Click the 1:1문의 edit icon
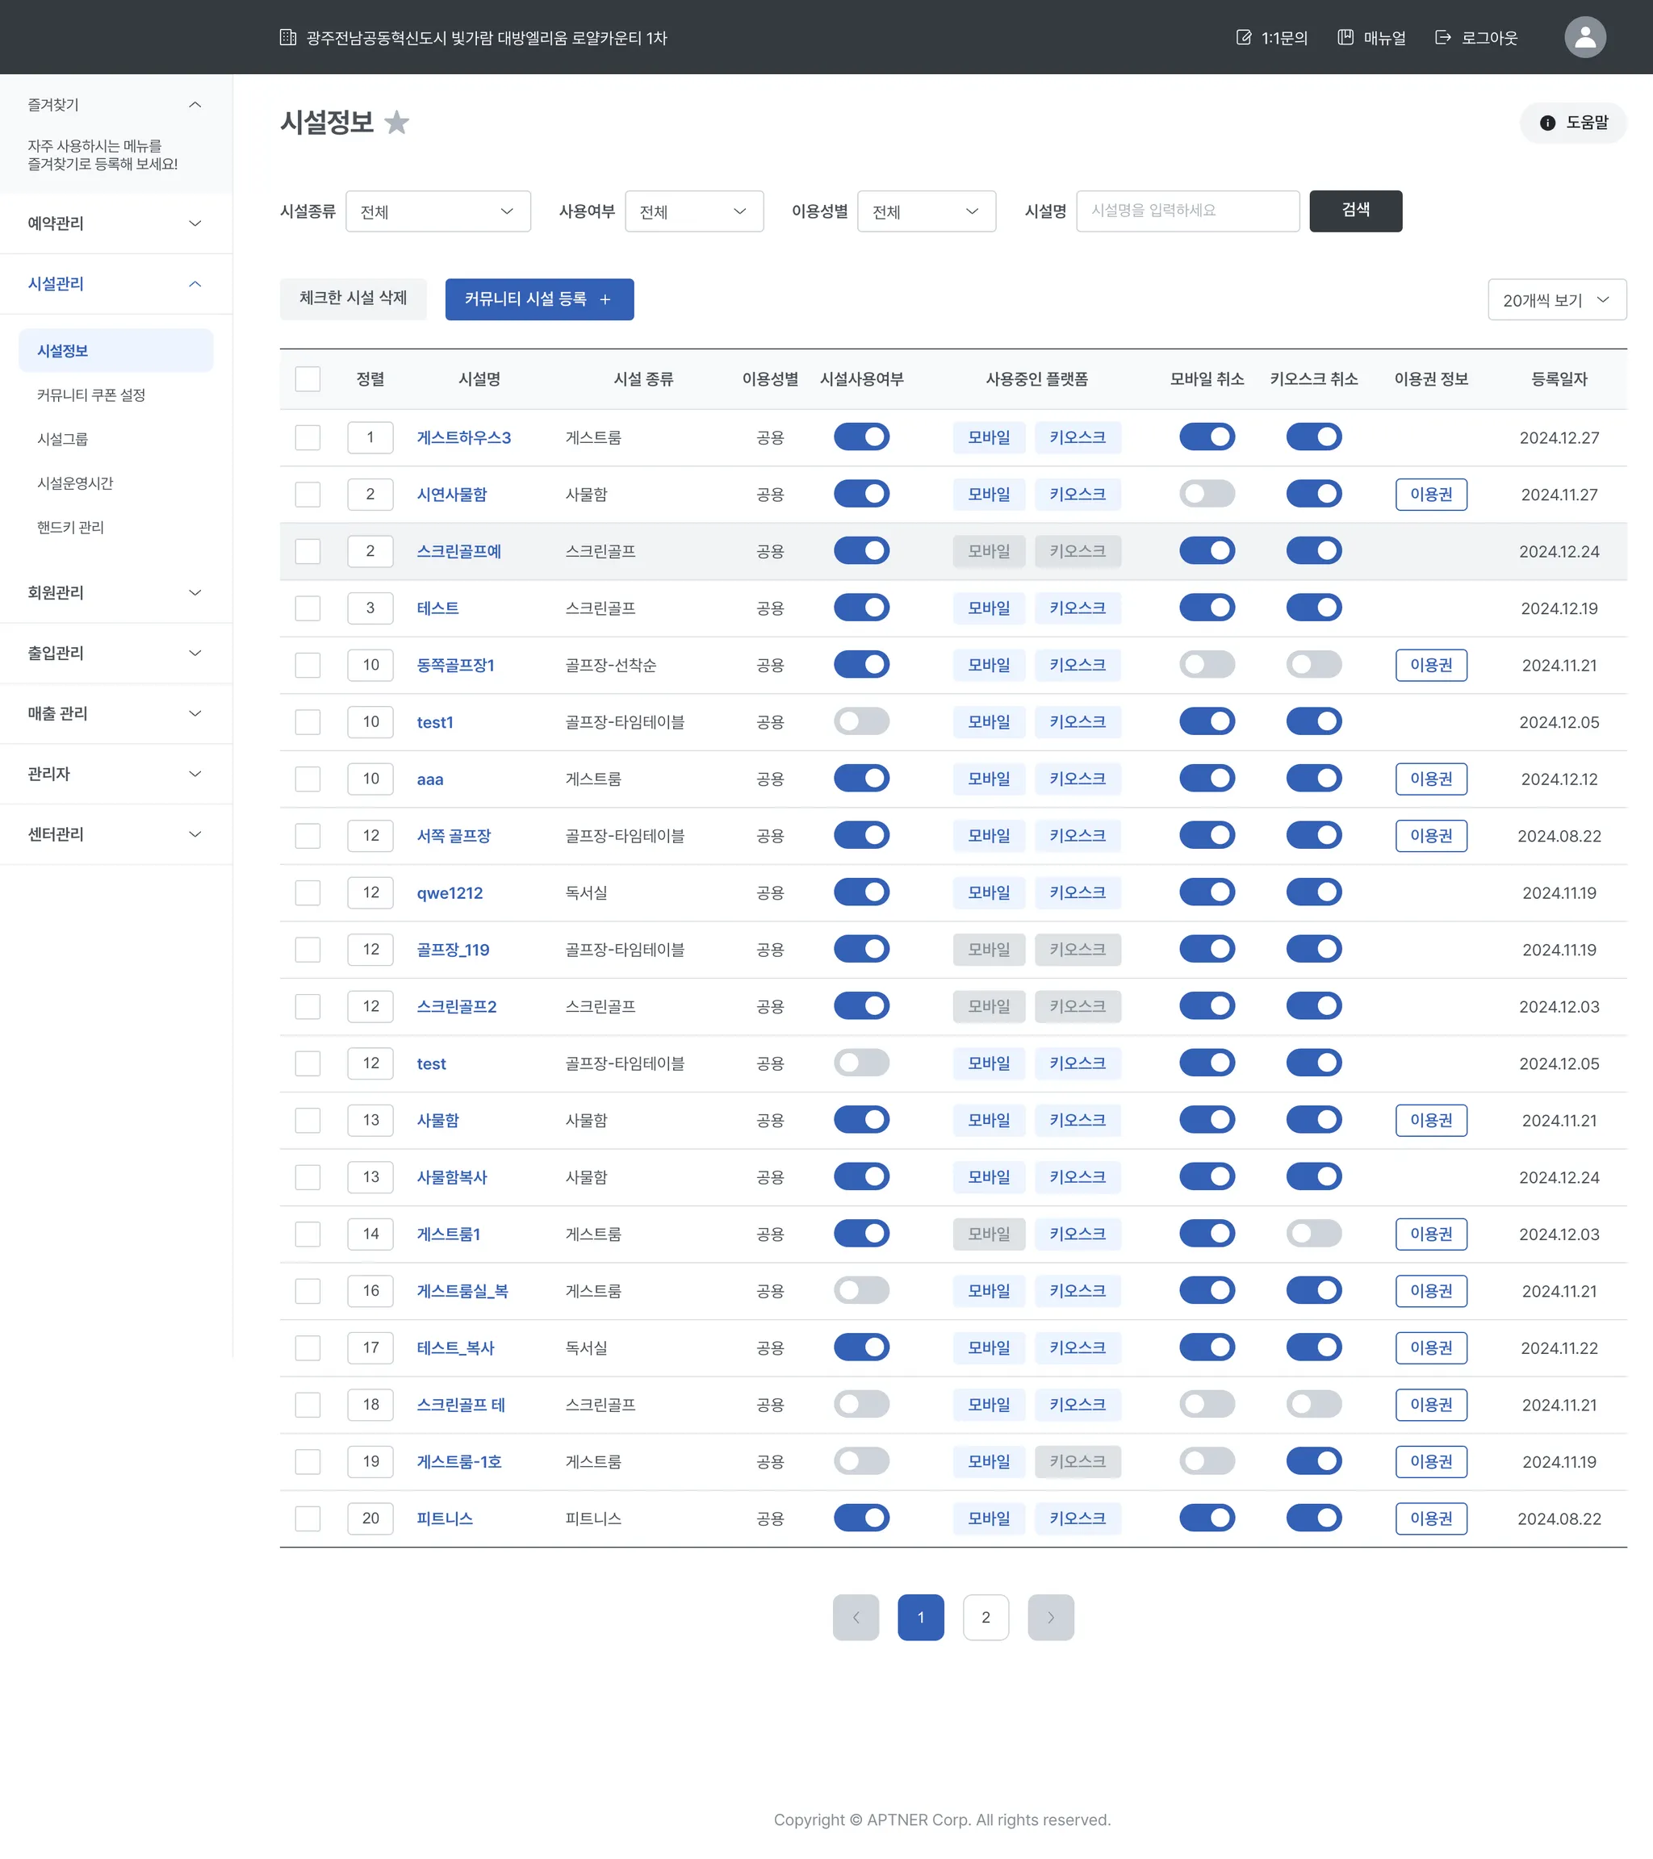 point(1243,37)
